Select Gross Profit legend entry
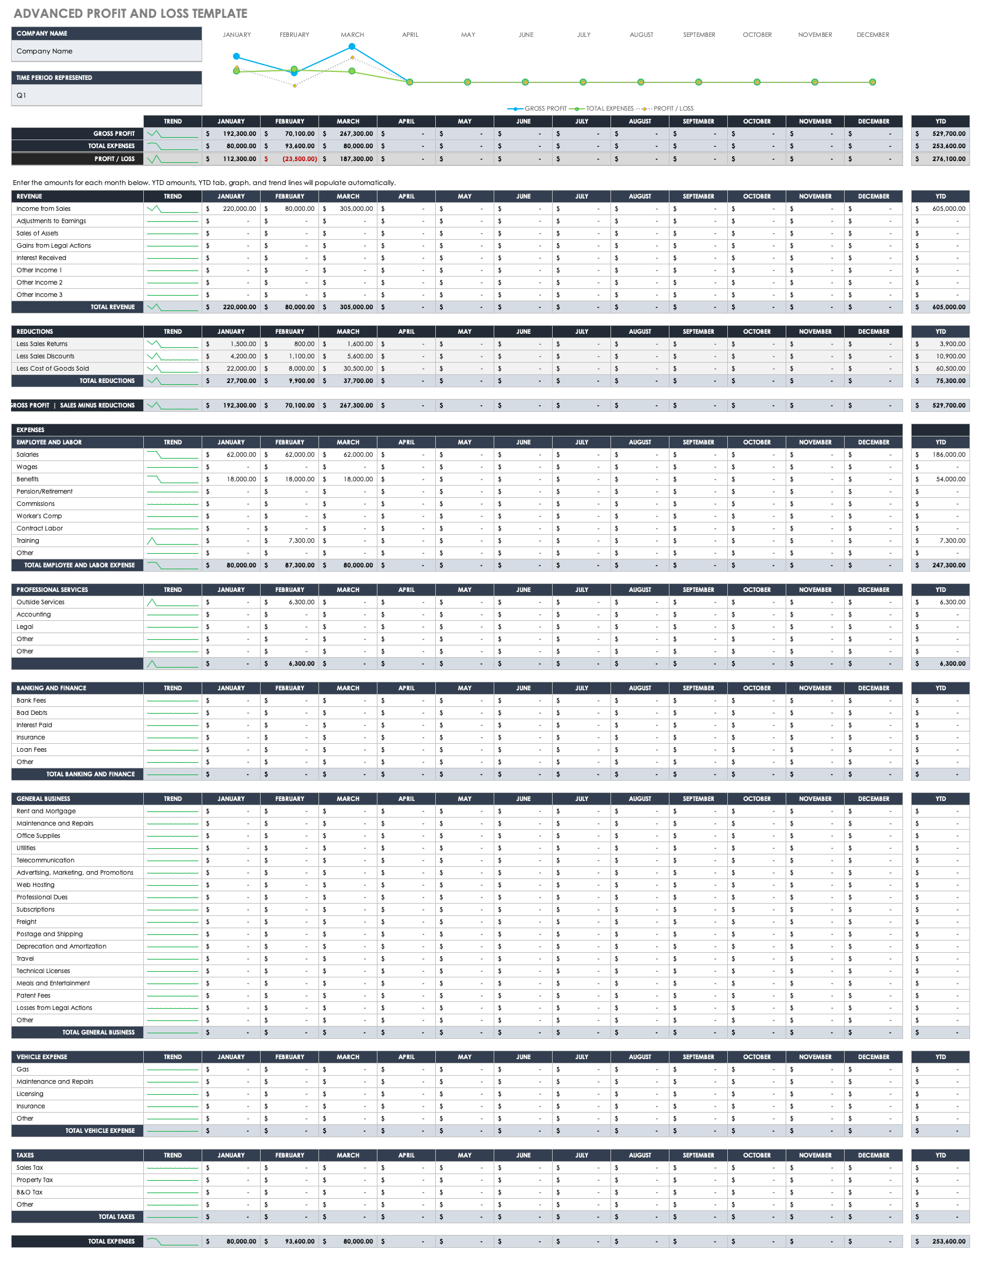 pyautogui.click(x=537, y=108)
